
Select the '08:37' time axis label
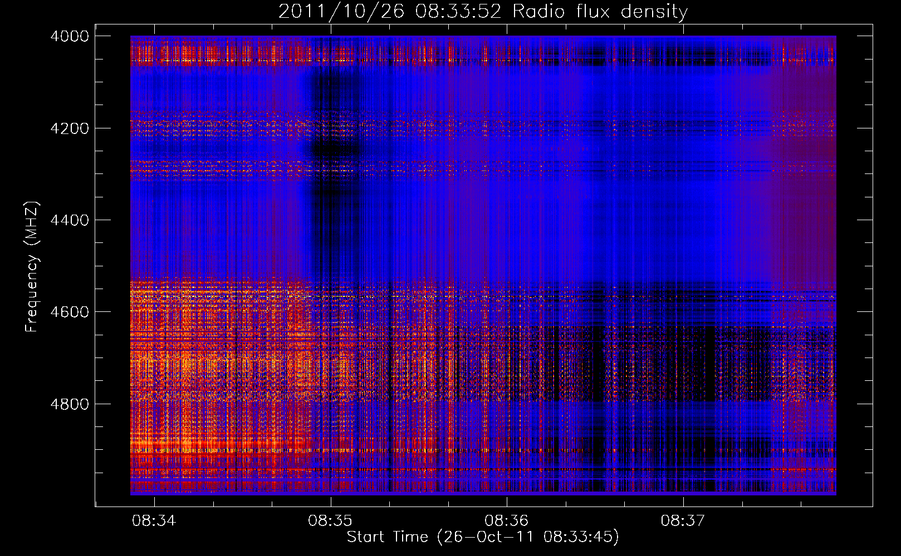point(683,521)
